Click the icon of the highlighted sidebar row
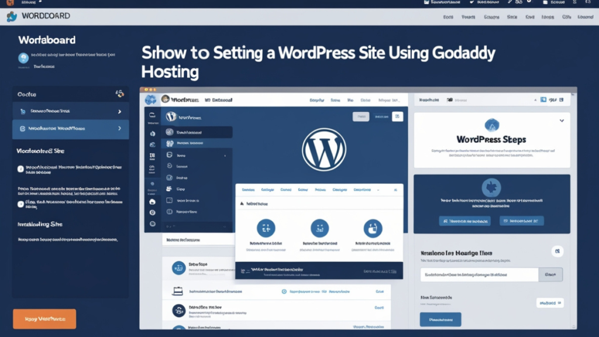 point(23,129)
